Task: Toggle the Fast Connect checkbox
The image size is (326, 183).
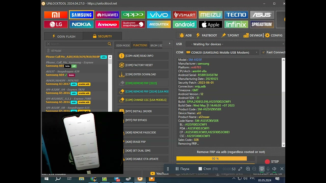Action: pos(264,52)
